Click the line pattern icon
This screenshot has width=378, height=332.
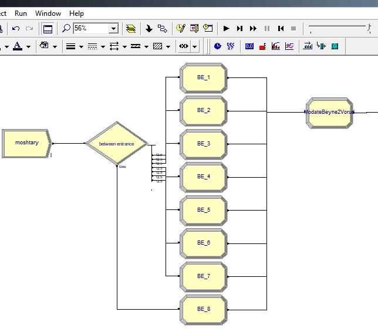click(136, 46)
